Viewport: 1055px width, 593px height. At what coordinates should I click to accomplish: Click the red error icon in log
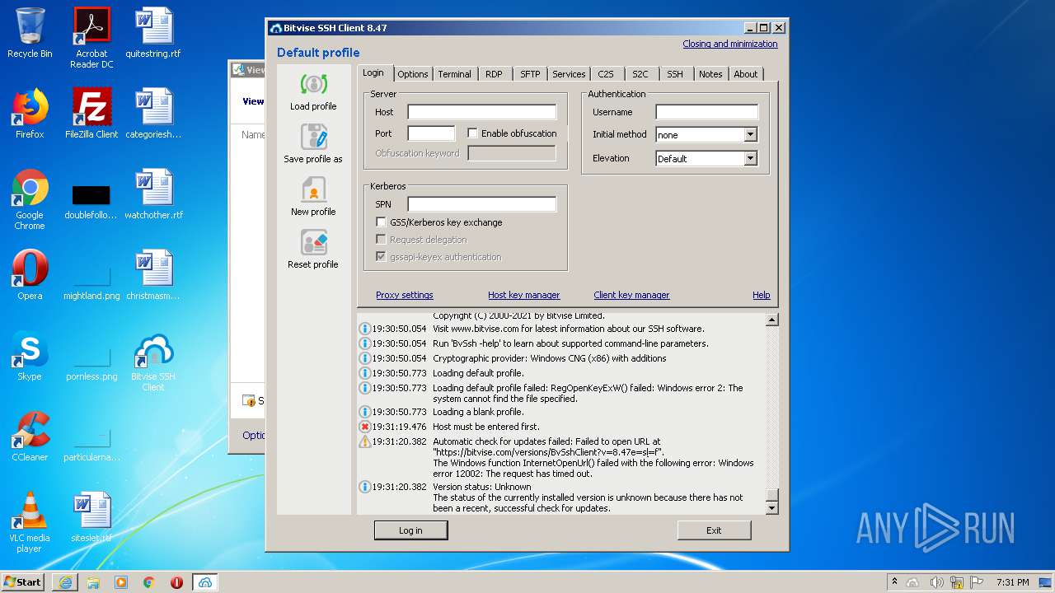365,427
